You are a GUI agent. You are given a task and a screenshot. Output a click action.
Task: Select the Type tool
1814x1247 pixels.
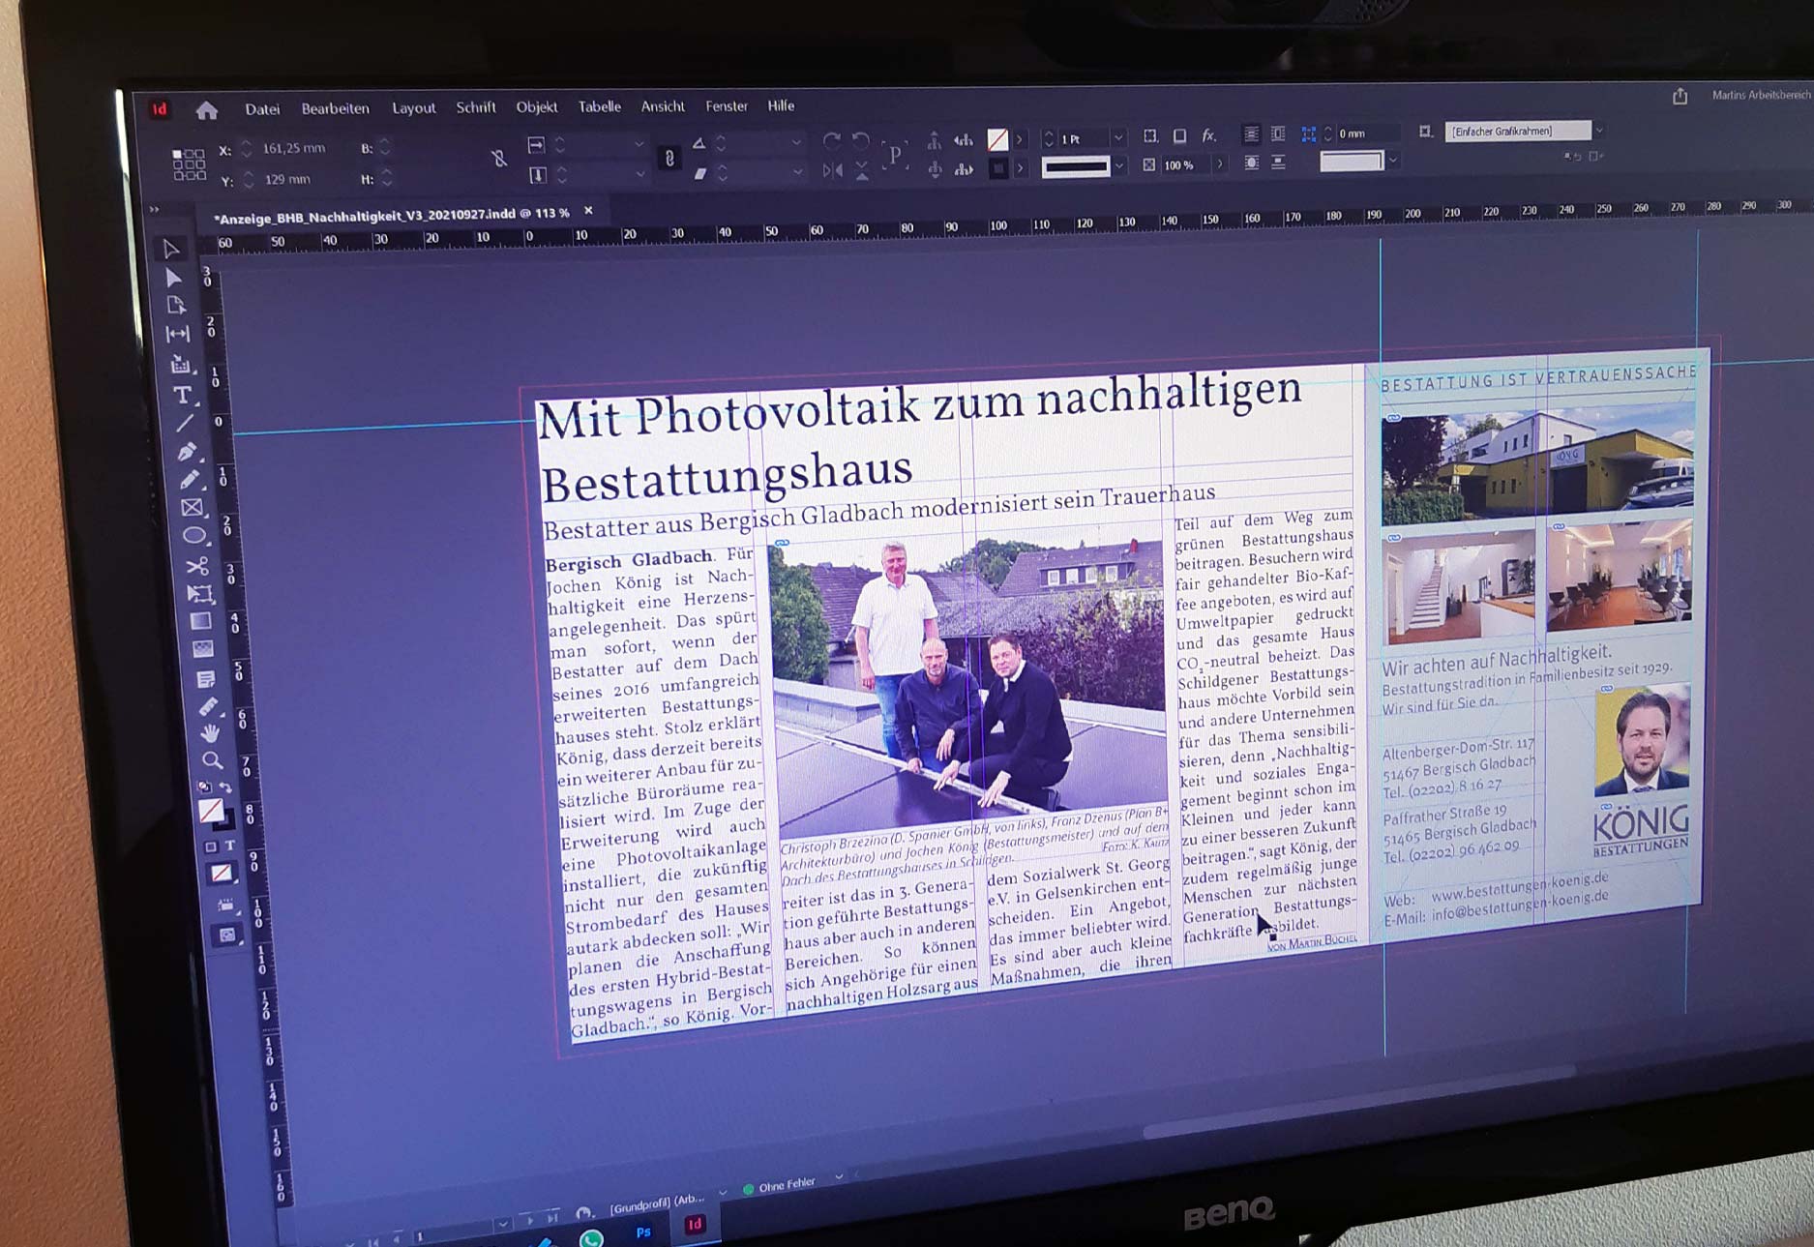click(x=183, y=395)
